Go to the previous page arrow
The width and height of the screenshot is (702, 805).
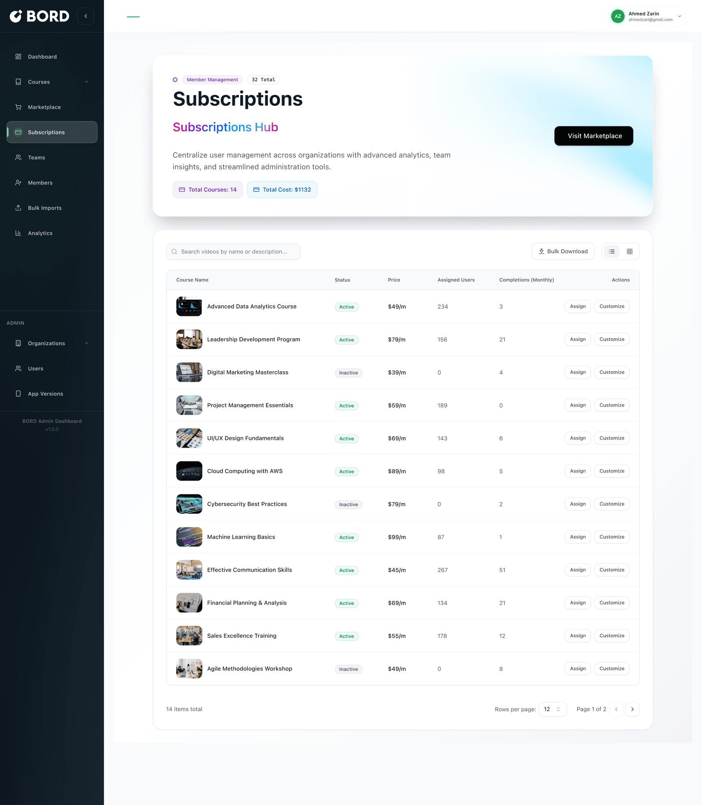pos(616,709)
